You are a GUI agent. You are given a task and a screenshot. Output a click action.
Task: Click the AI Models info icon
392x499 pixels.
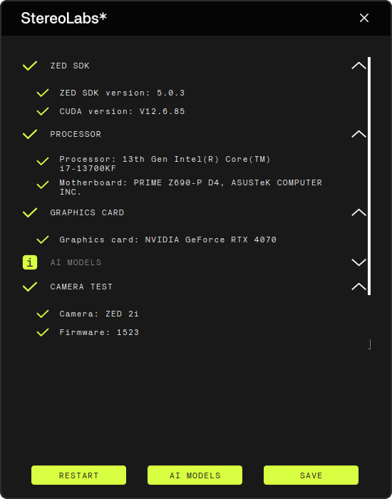[30, 262]
